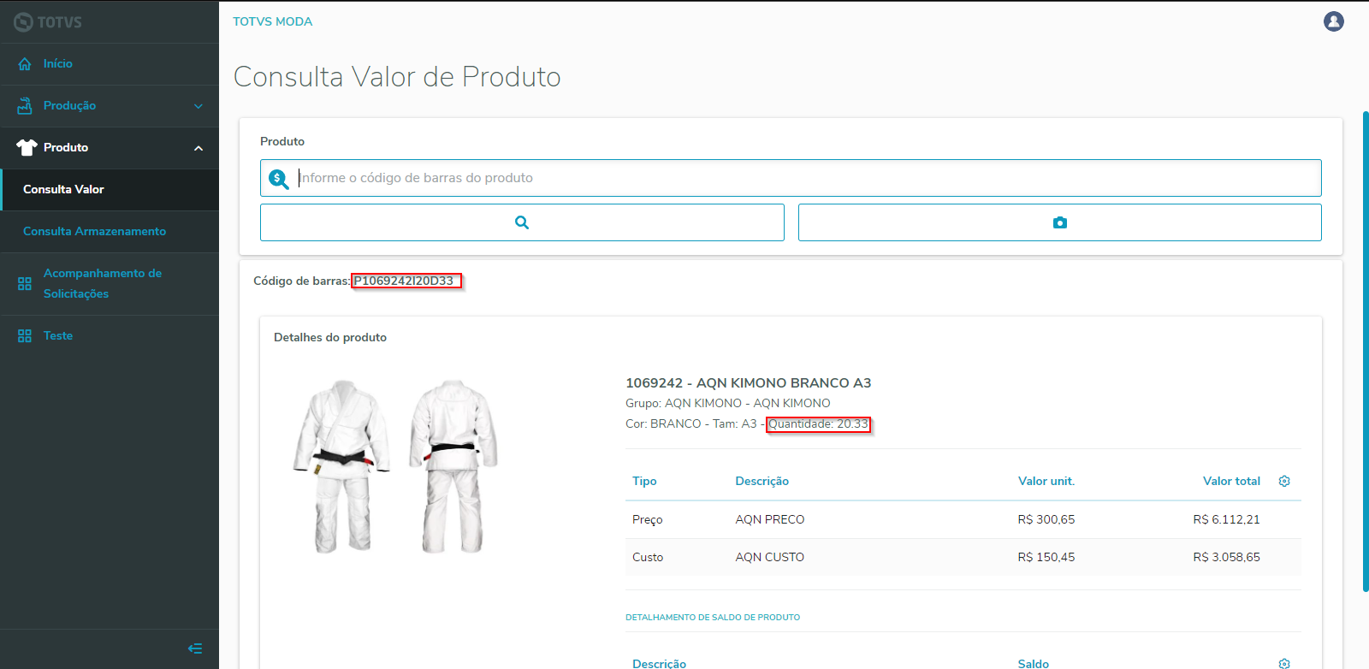Open the Produção menu item
This screenshot has height=669, width=1369.
(x=110, y=106)
